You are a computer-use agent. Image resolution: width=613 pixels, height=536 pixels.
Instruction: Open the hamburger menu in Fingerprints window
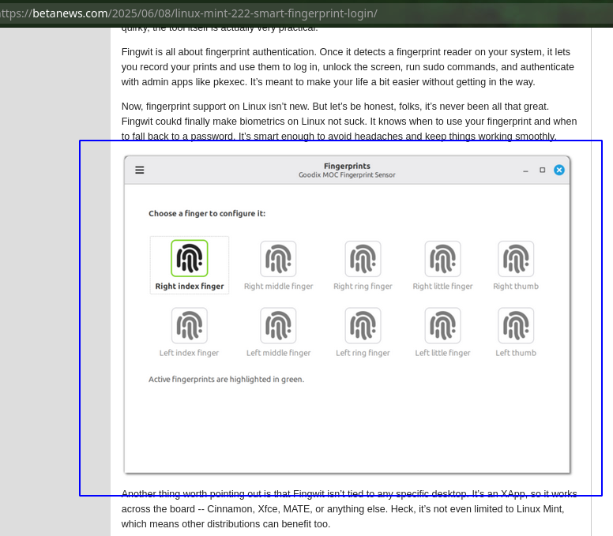(140, 170)
